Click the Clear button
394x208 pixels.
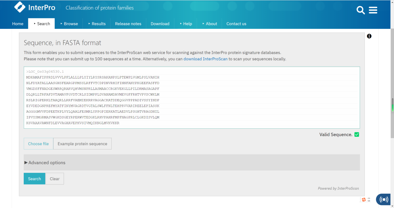(x=54, y=178)
